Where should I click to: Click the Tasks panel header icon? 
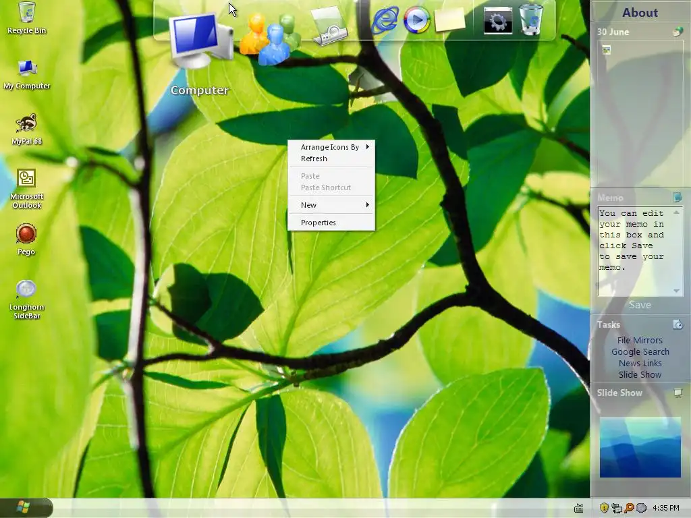coord(678,324)
